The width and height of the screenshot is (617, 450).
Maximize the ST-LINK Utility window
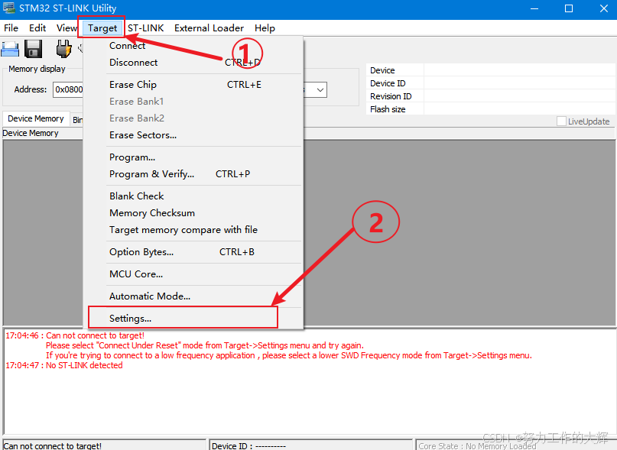tap(569, 8)
